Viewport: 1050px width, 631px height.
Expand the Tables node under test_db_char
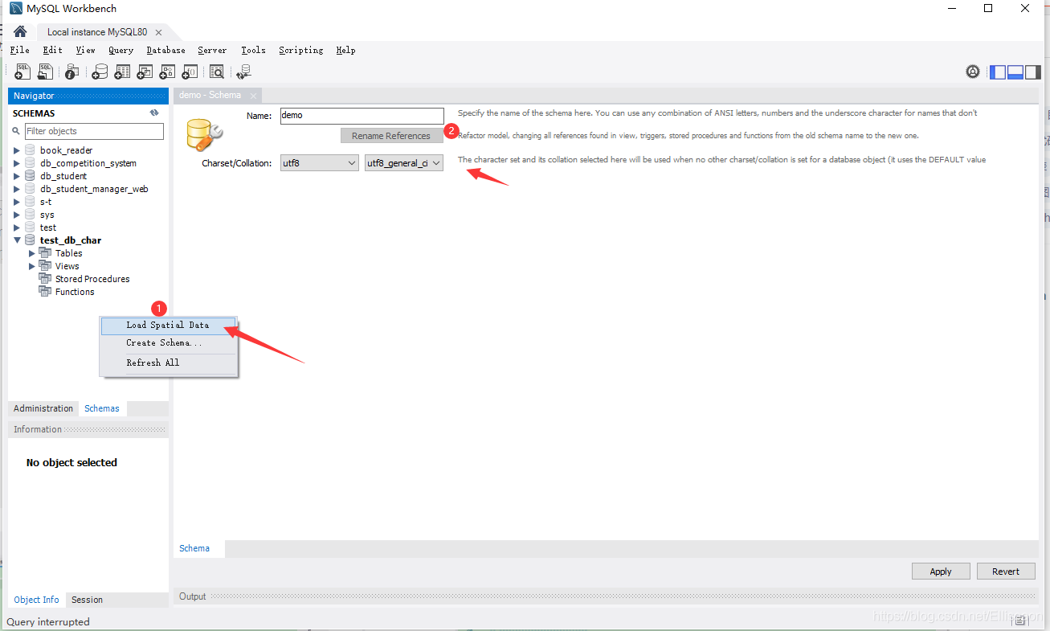(32, 253)
